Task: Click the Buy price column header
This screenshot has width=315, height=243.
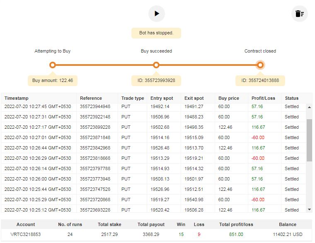Action: click(x=229, y=98)
